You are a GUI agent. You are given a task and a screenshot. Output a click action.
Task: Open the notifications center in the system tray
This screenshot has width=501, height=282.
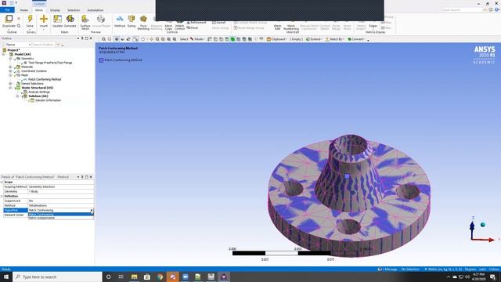click(492, 277)
